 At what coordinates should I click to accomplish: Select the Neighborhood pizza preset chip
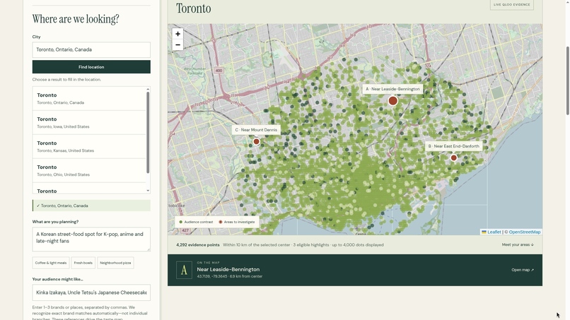coord(115,263)
